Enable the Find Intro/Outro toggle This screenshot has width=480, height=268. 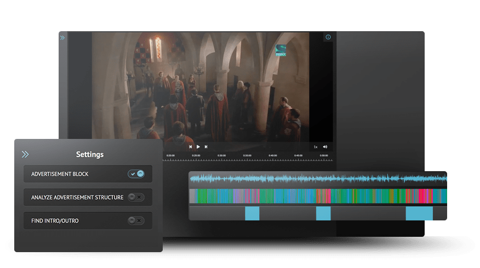(x=136, y=220)
